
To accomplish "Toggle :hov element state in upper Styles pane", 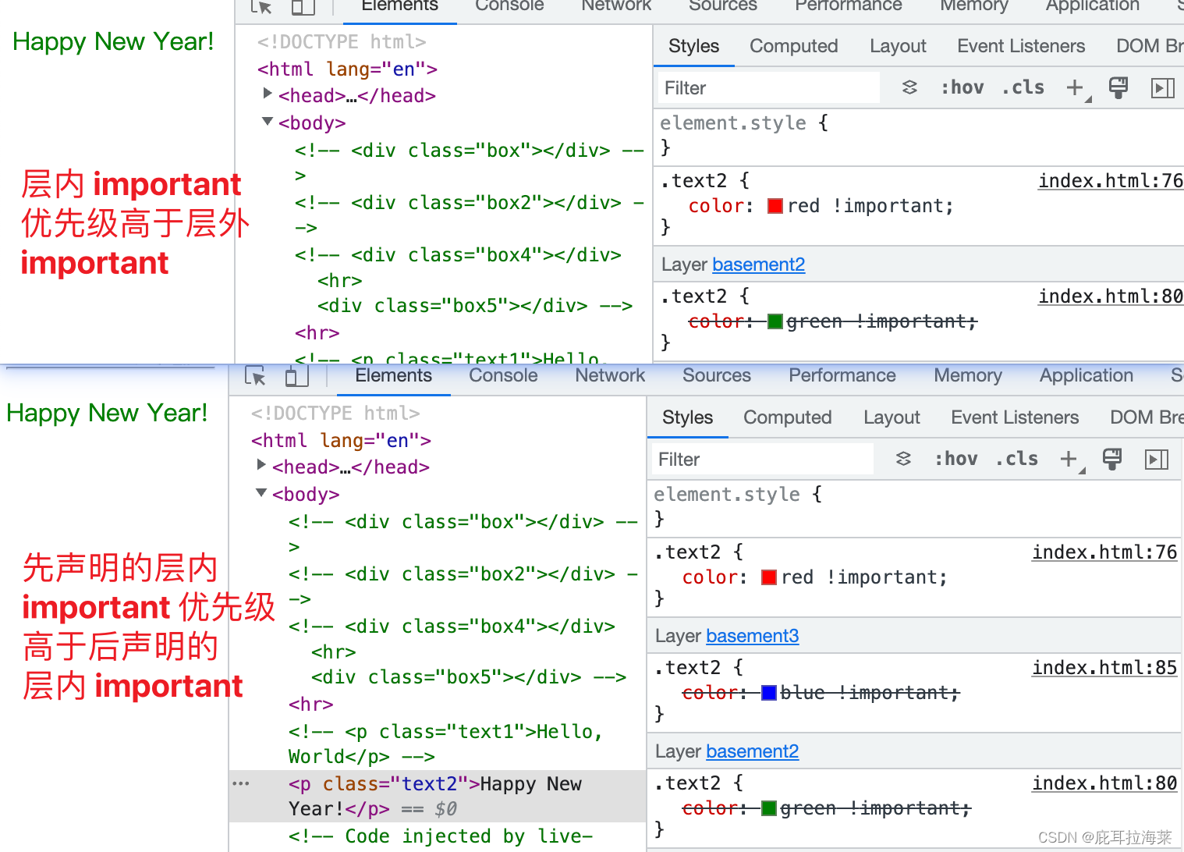I will [x=962, y=87].
